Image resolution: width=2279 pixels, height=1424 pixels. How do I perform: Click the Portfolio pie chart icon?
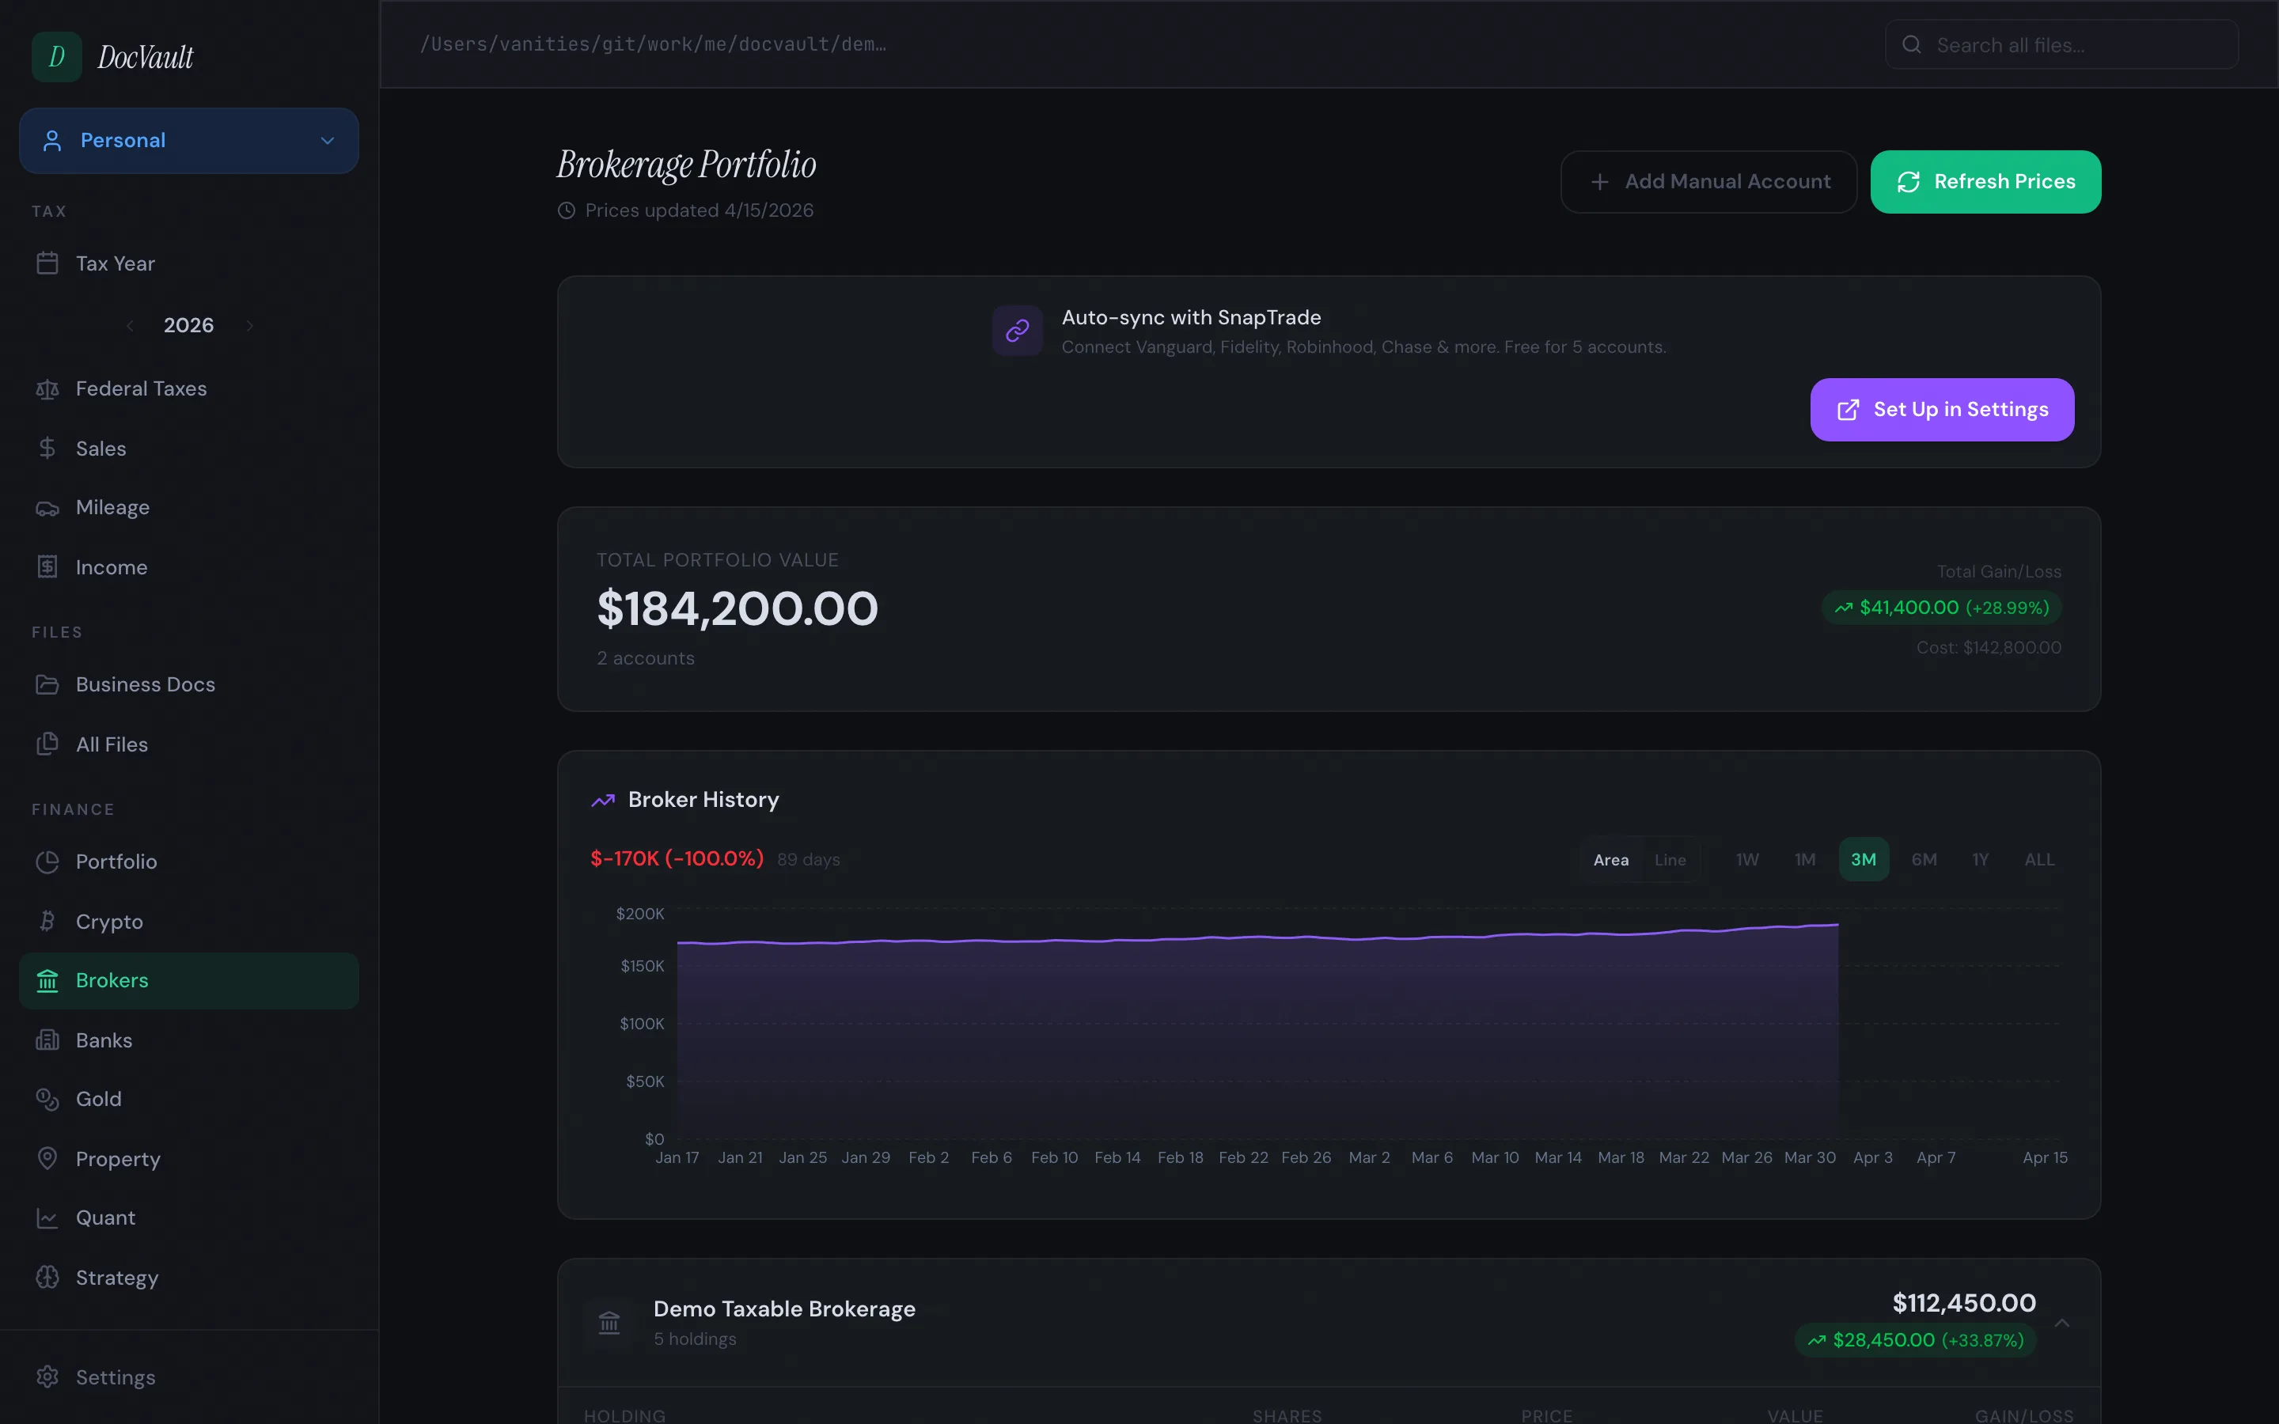(x=47, y=862)
